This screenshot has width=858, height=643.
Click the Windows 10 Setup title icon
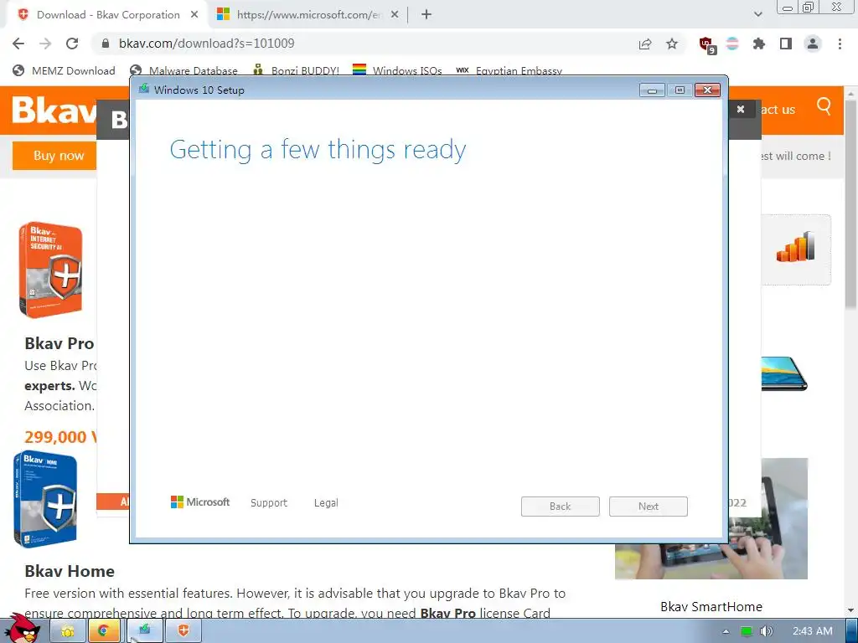tap(144, 89)
